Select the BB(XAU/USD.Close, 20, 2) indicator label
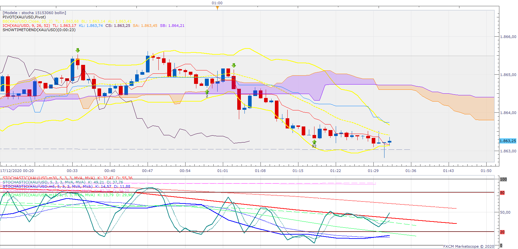 point(27,21)
